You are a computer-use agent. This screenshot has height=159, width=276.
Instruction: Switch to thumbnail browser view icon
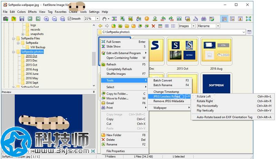[224, 19]
